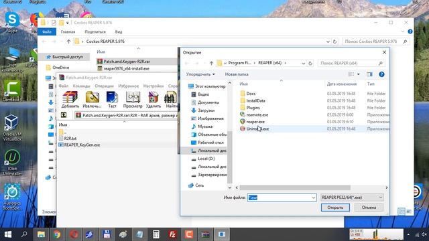Open Skype desktop shortcut

(x=12, y=22)
